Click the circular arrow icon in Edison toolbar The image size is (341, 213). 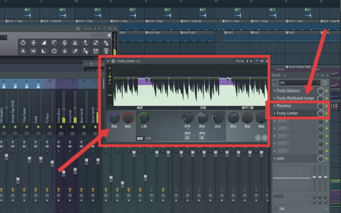[23, 43]
